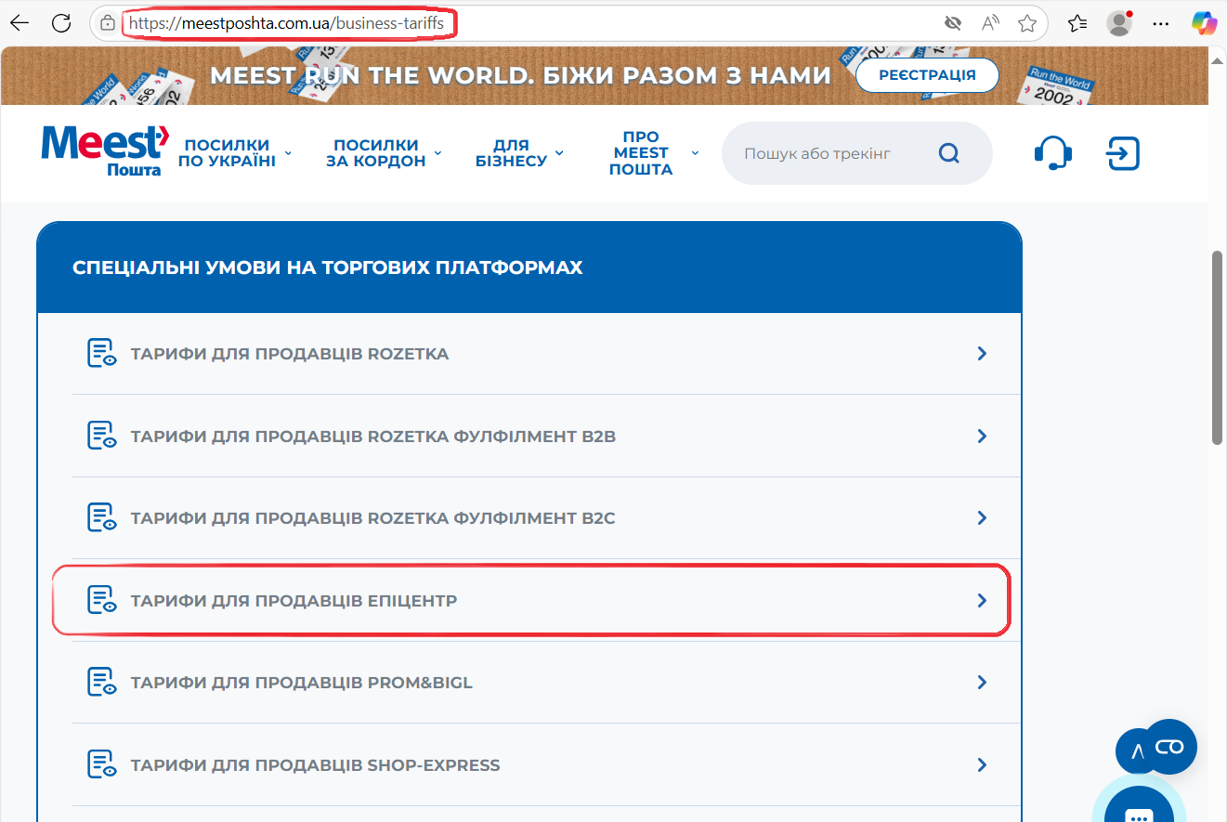The image size is (1227, 822).
Task: Click the search magnifier icon
Action: click(x=948, y=153)
